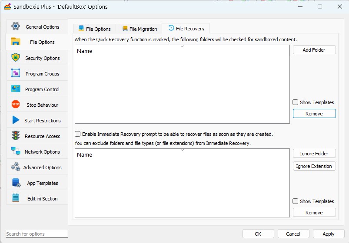Click Remove below the Ignore Extension button
The image size is (349, 243).
click(x=314, y=213)
